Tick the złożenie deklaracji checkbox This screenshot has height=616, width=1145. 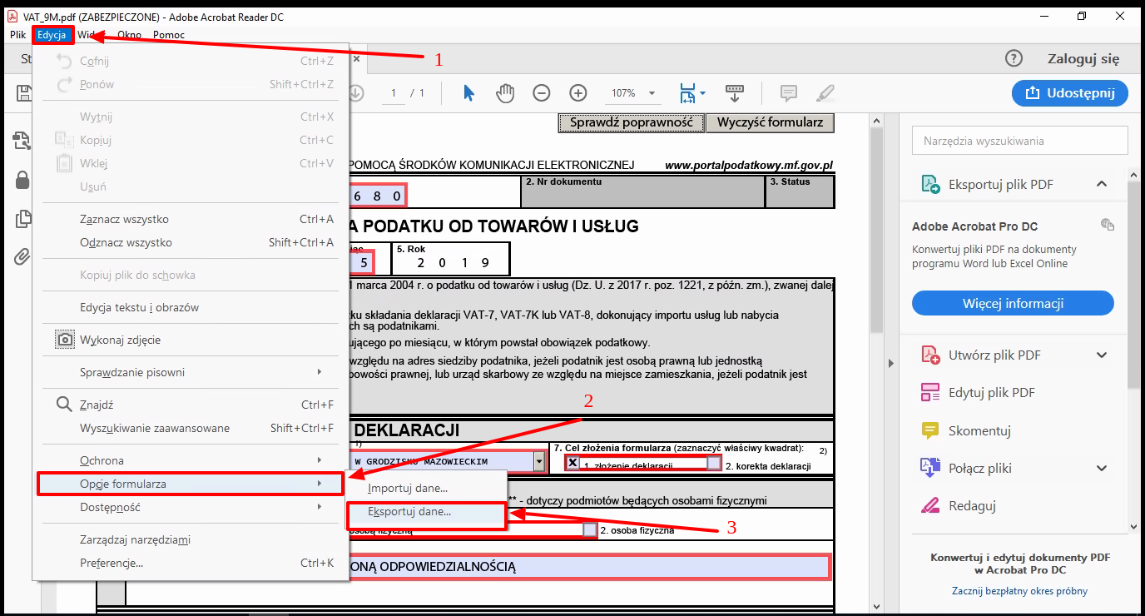click(x=573, y=463)
